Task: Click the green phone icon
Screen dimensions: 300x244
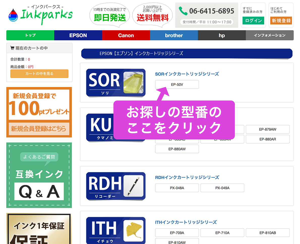Action: pos(183,11)
